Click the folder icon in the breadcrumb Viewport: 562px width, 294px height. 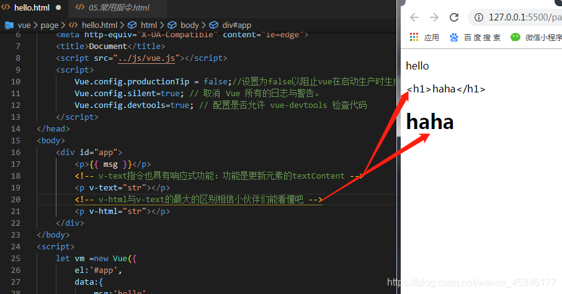coord(9,25)
